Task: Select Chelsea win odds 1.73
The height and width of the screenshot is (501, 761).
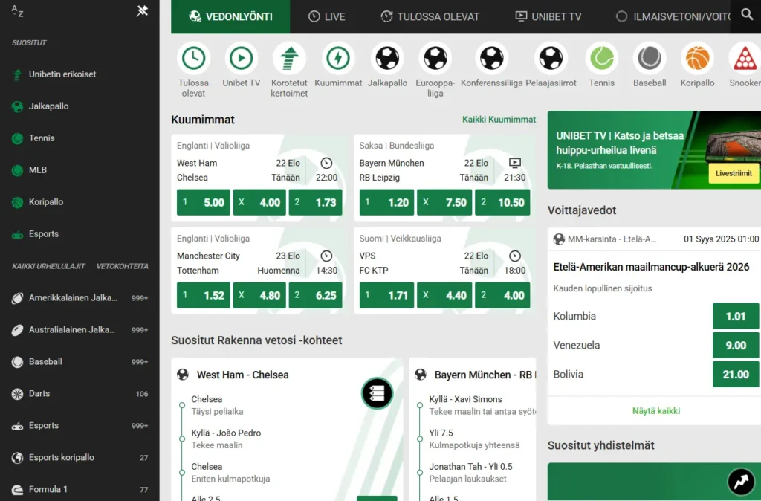Action: (x=316, y=202)
